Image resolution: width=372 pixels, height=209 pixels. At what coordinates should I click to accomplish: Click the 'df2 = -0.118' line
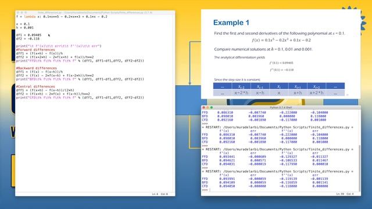click(x=28, y=39)
